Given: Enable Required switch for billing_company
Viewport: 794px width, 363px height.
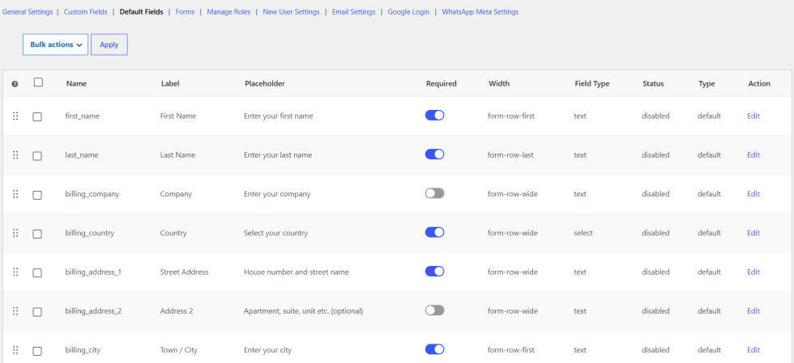Looking at the screenshot, I should 434,193.
